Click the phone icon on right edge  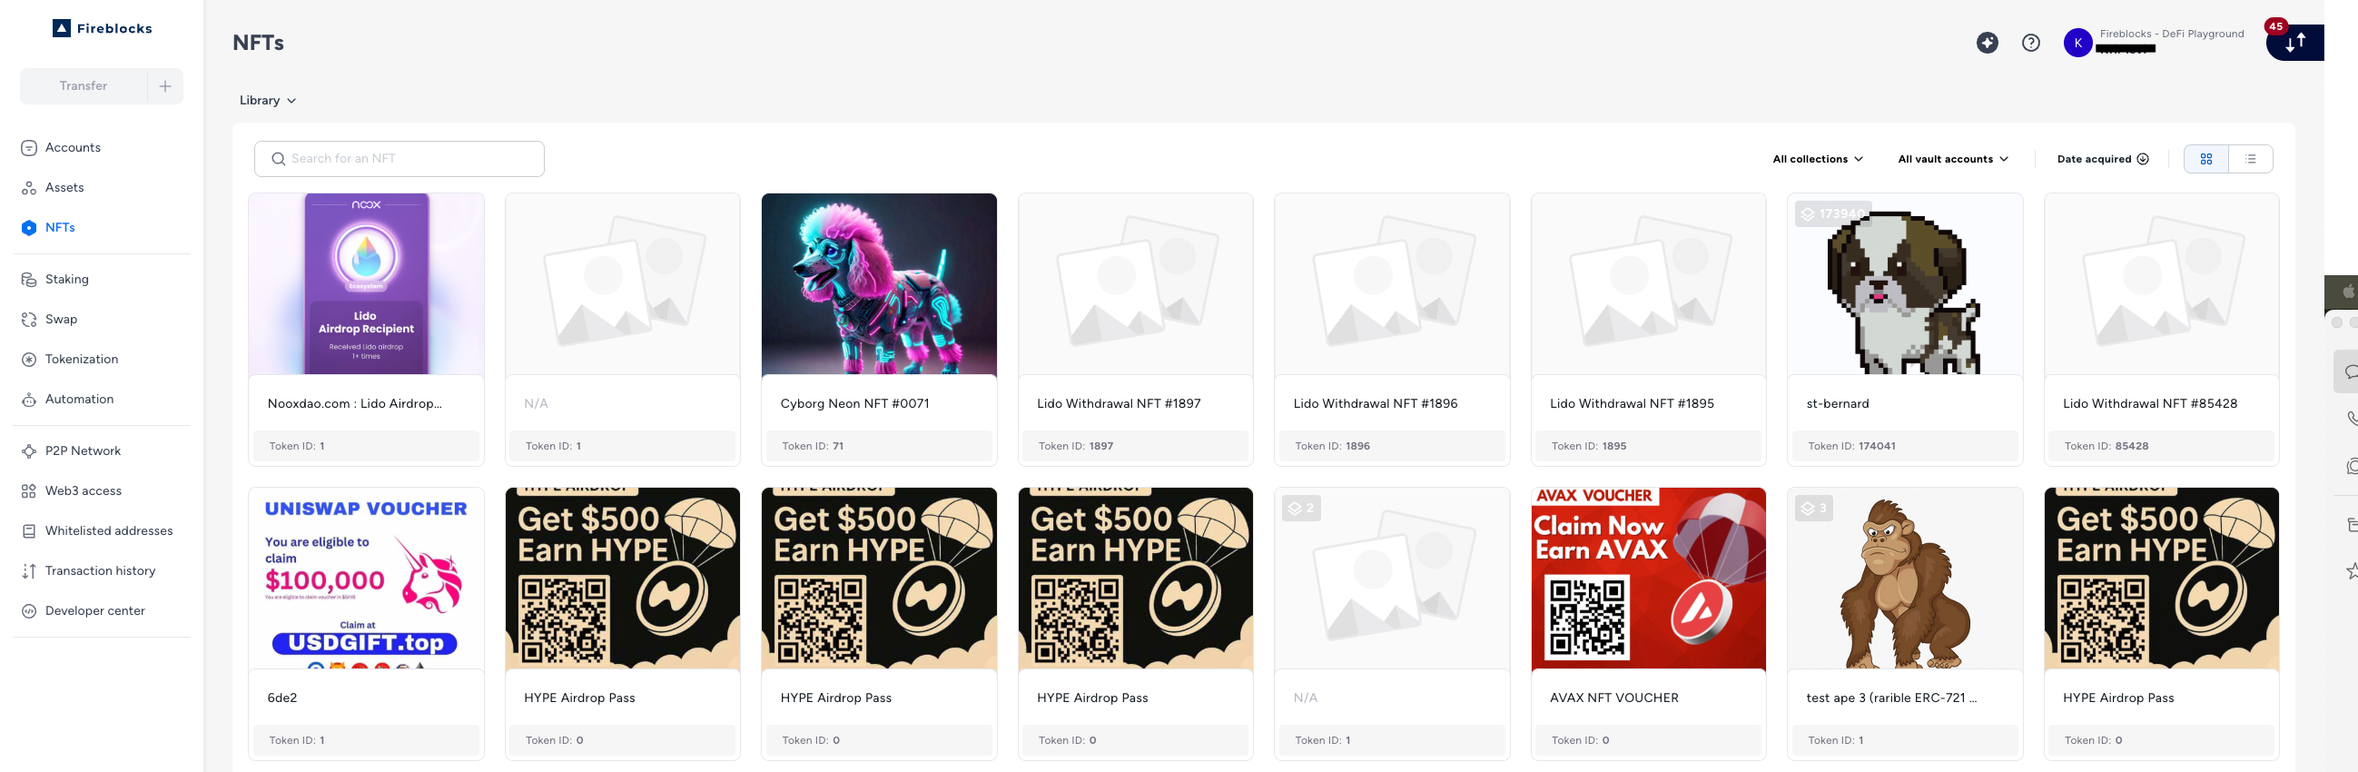(x=2351, y=419)
